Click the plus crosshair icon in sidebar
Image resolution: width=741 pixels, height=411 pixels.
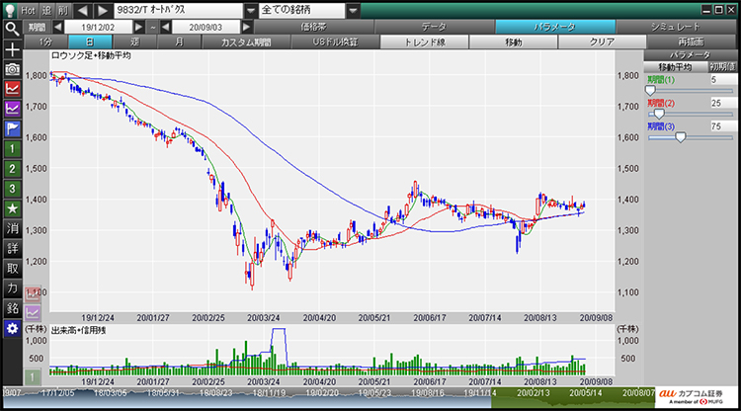(12, 49)
